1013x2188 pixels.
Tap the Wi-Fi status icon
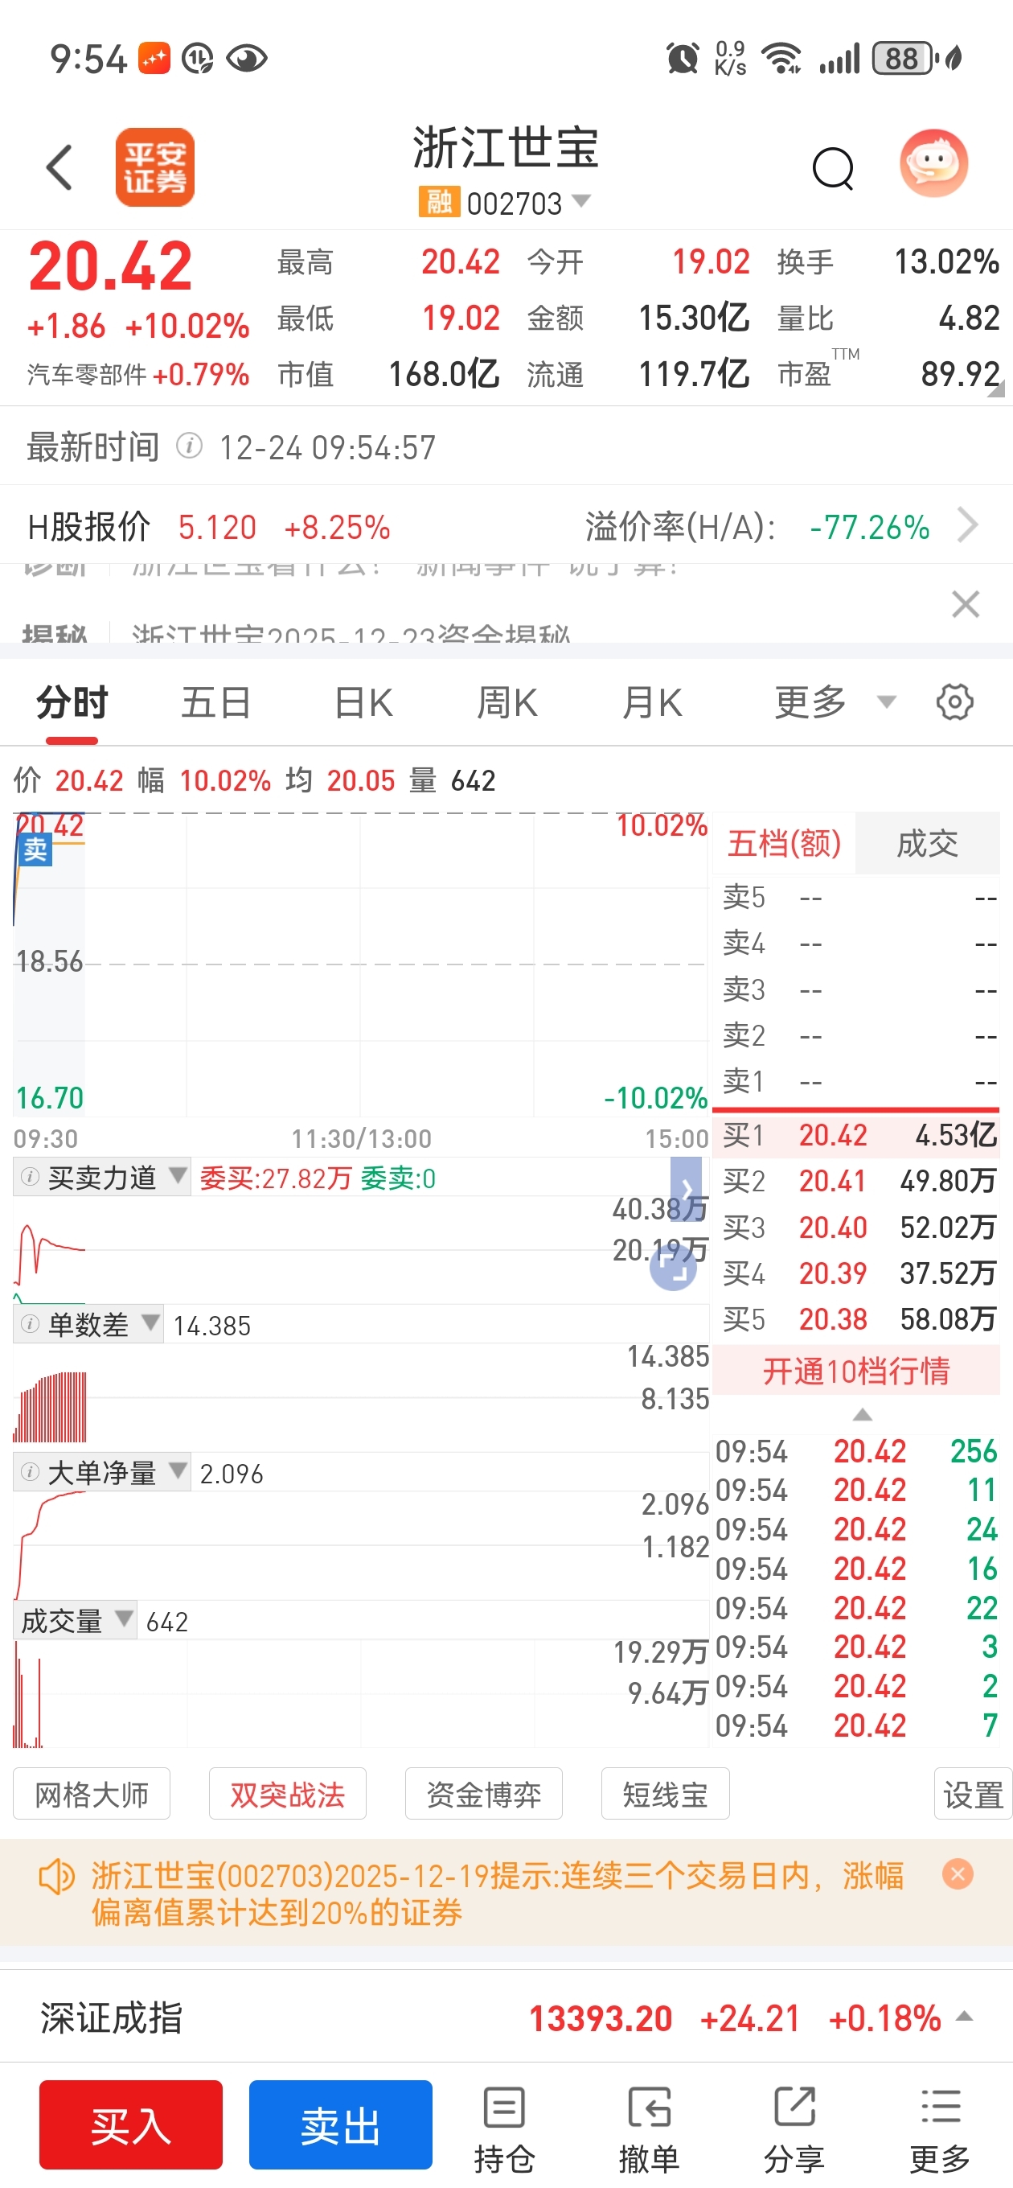click(x=781, y=59)
